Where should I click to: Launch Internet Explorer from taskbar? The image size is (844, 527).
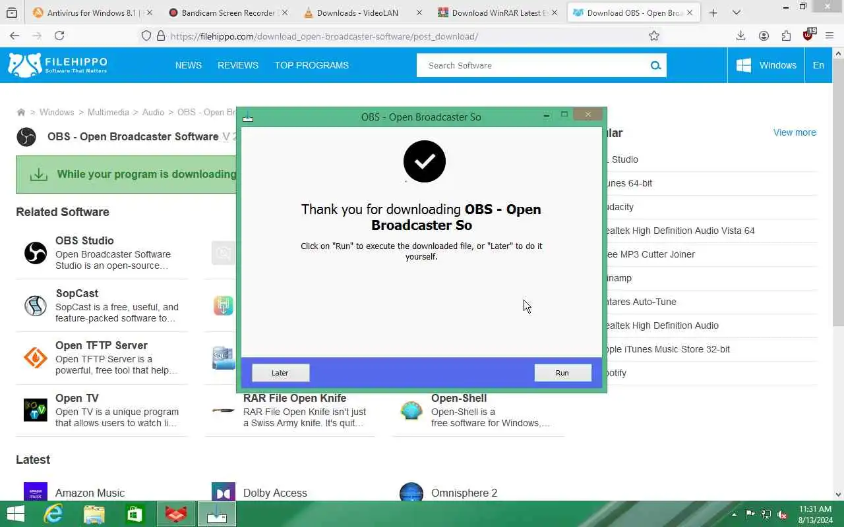(x=53, y=514)
